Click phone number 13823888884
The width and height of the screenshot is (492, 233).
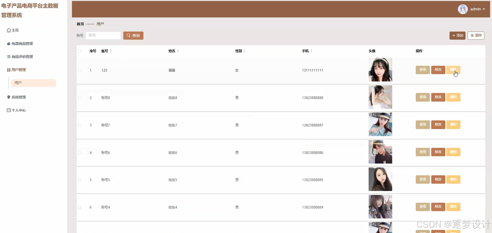(313, 207)
